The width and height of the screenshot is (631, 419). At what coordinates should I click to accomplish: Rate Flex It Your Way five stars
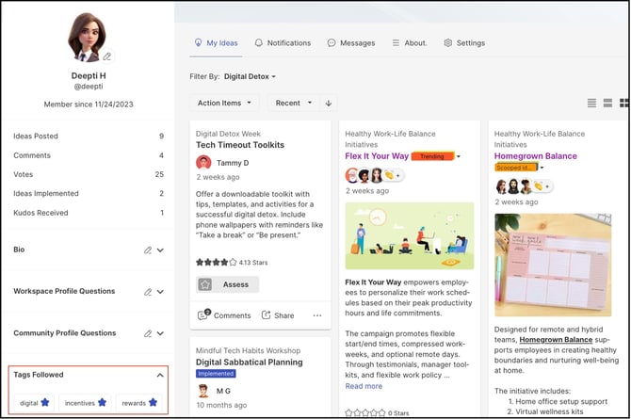point(382,412)
